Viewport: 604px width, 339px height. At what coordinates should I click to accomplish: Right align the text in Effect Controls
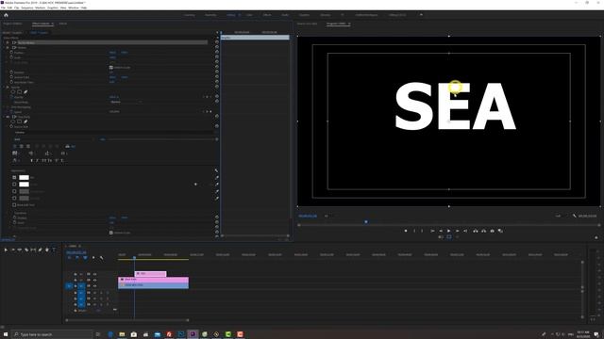28,147
